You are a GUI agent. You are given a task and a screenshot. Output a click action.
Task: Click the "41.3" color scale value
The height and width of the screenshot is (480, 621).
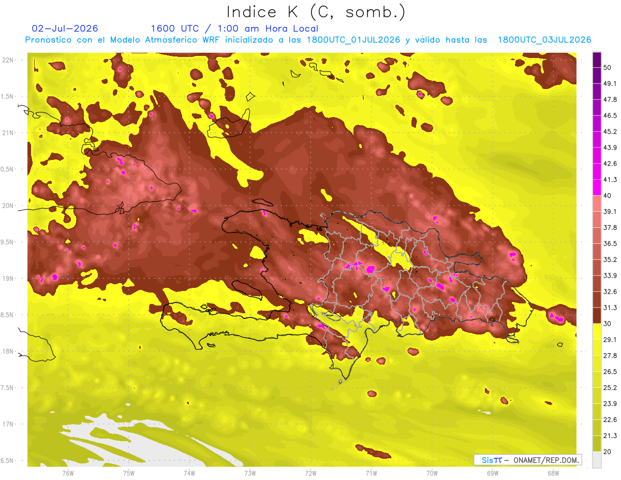coord(610,180)
